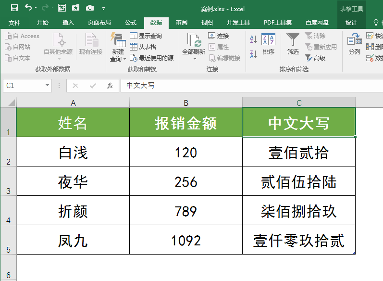Click the 姓名 header cell
The width and height of the screenshot is (383, 281).
point(73,122)
